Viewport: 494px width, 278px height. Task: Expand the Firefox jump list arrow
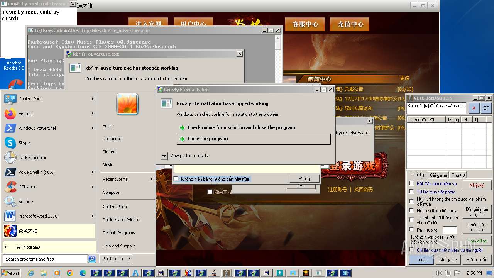(93, 114)
